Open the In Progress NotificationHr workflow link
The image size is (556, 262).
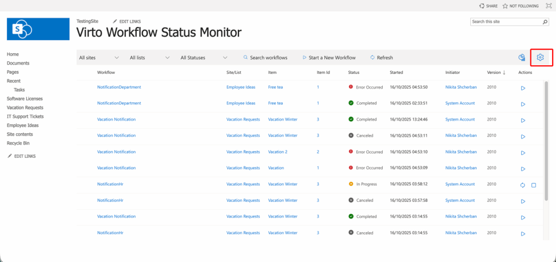(110, 184)
